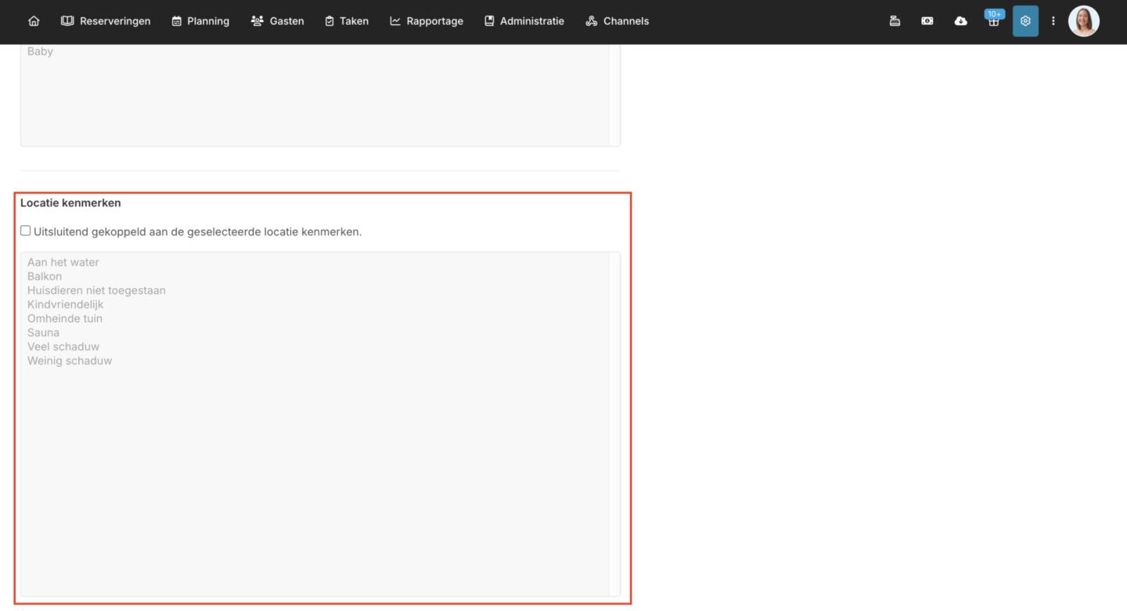Choose 'Sauna' from locatie kenmerken
This screenshot has width=1127, height=611.
click(x=43, y=332)
